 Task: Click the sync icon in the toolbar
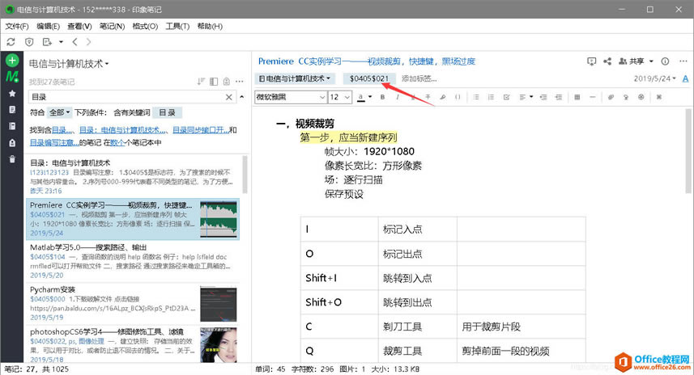tap(11, 42)
